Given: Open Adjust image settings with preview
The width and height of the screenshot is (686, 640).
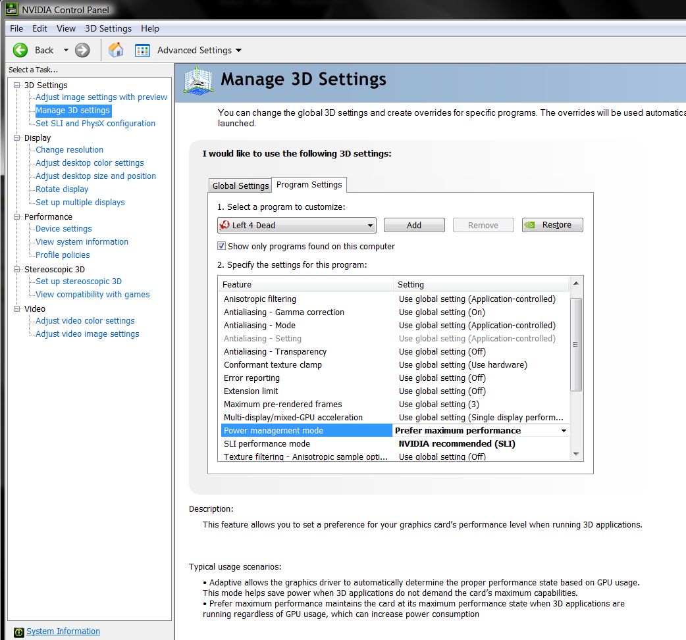Looking at the screenshot, I should (x=101, y=97).
